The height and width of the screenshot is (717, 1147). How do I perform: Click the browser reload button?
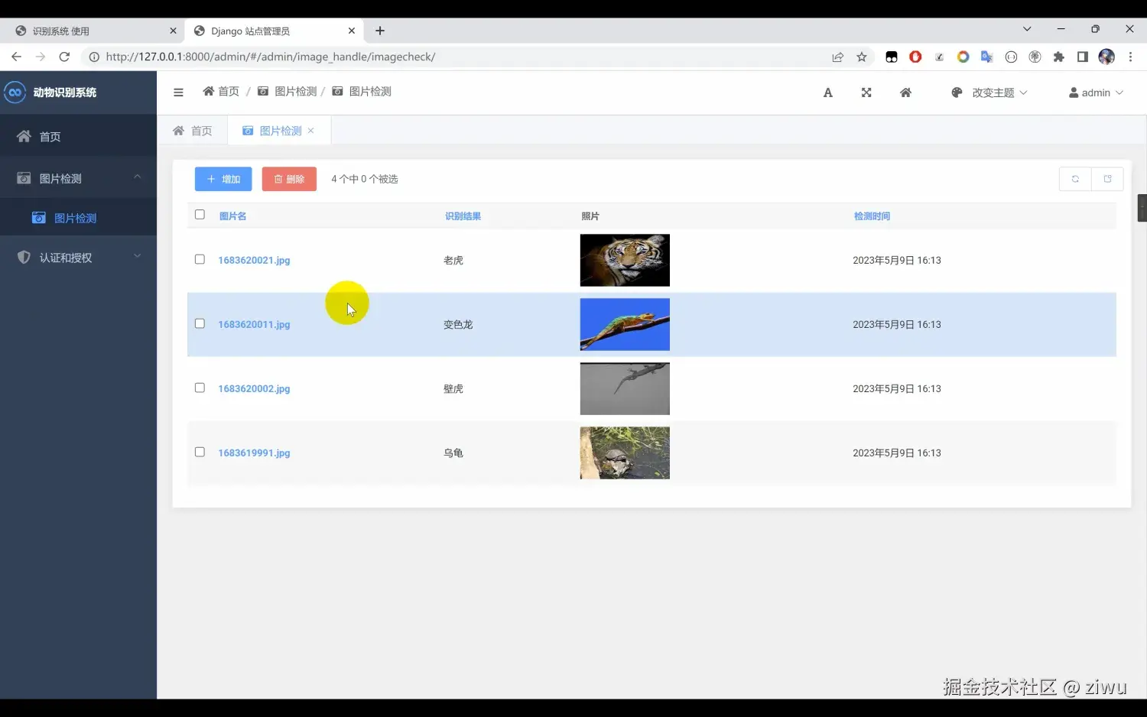click(x=64, y=57)
